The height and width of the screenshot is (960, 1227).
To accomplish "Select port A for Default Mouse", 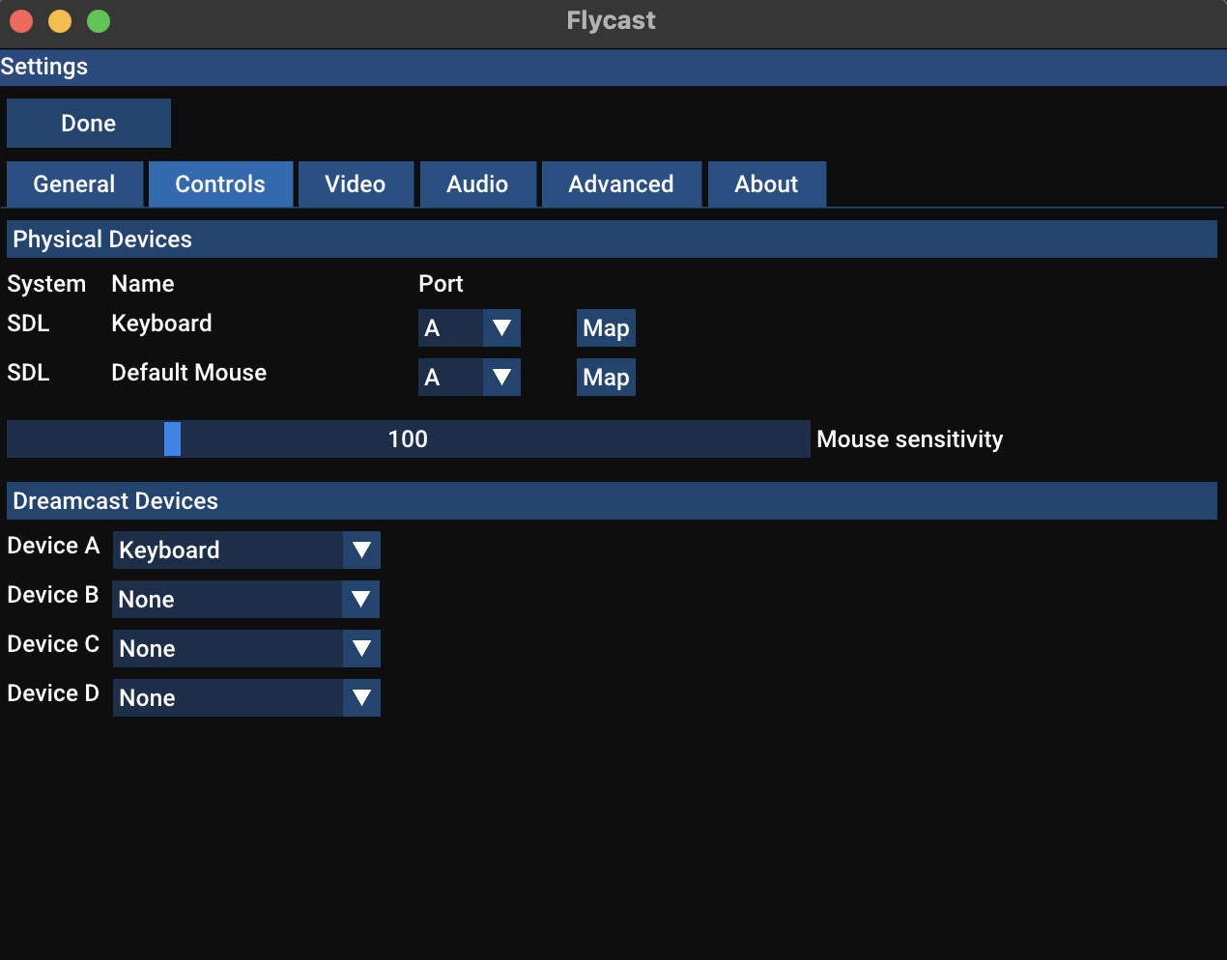I will tap(449, 377).
